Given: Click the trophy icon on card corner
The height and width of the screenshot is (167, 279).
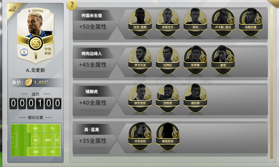Looking at the screenshot, I should (12, 8).
